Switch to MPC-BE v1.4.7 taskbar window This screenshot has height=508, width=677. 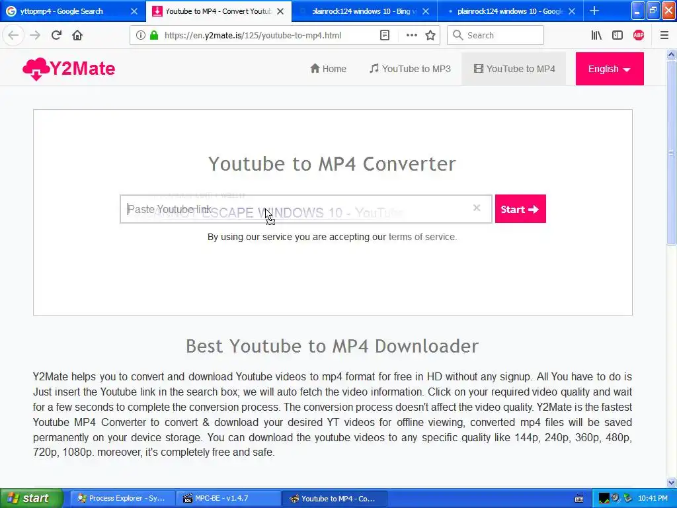click(228, 499)
